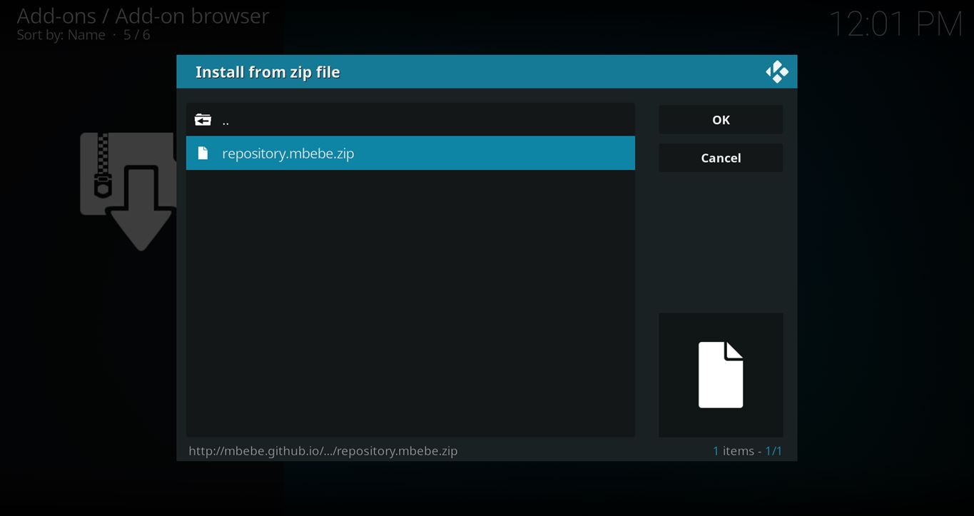The width and height of the screenshot is (974, 516).
Task: Click the 5 / 6 position counter
Action: (136, 35)
